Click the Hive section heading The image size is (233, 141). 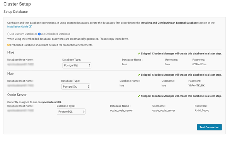click(x=11, y=53)
